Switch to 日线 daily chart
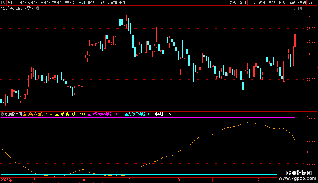Image resolution: width=318 pixels, height=183 pixels. coord(82,3)
